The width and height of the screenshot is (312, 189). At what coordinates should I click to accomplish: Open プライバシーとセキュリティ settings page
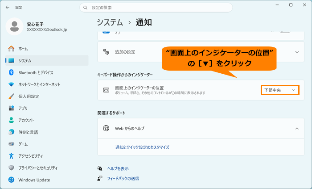[47, 168]
